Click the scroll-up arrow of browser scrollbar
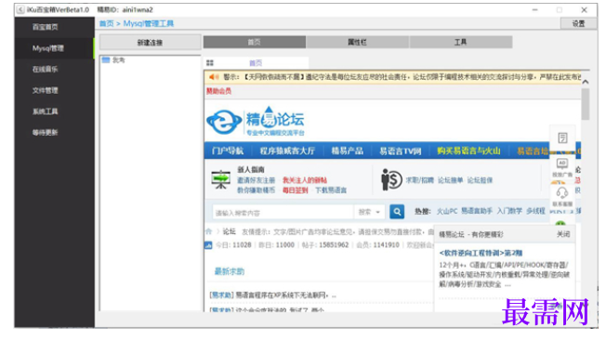606x341 pixels. point(586,82)
